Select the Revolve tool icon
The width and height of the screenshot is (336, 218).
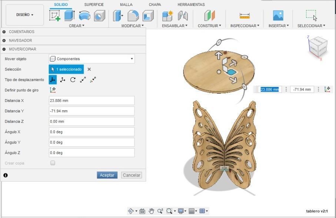pyautogui.click(x=84, y=16)
